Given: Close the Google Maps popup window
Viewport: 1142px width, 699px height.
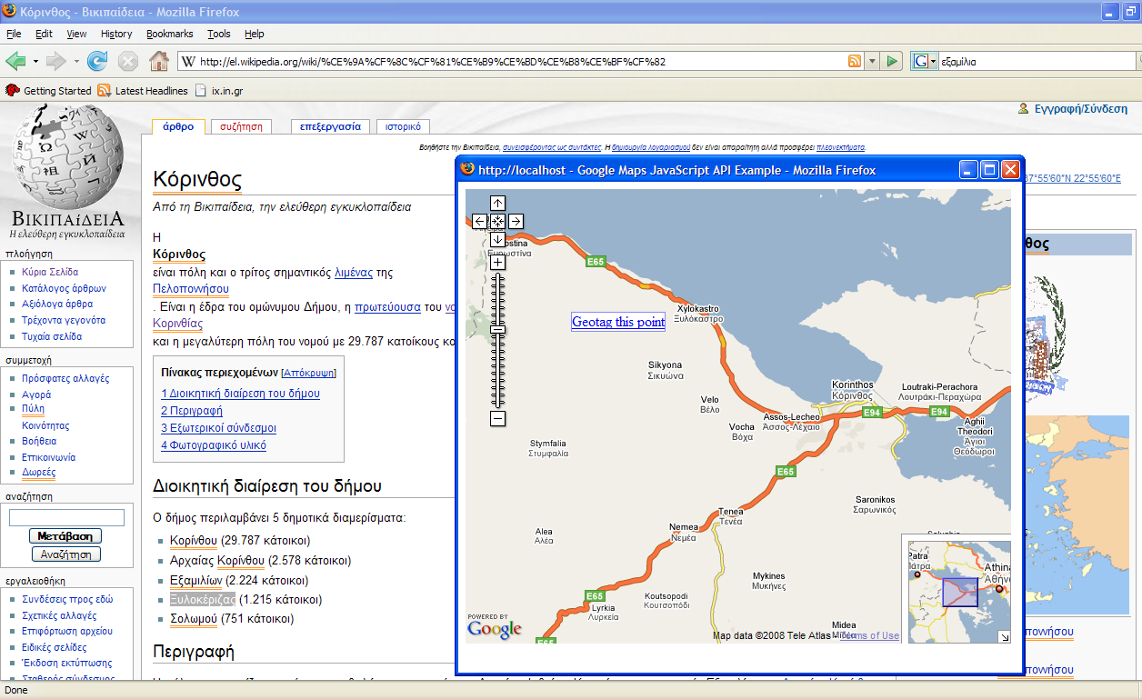Looking at the screenshot, I should point(1010,170).
